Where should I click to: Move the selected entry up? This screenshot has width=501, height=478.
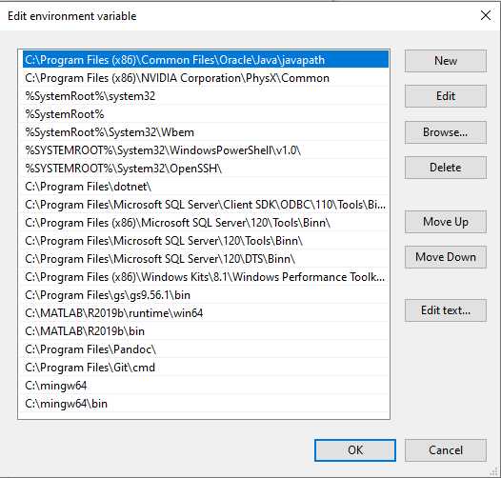(x=446, y=222)
